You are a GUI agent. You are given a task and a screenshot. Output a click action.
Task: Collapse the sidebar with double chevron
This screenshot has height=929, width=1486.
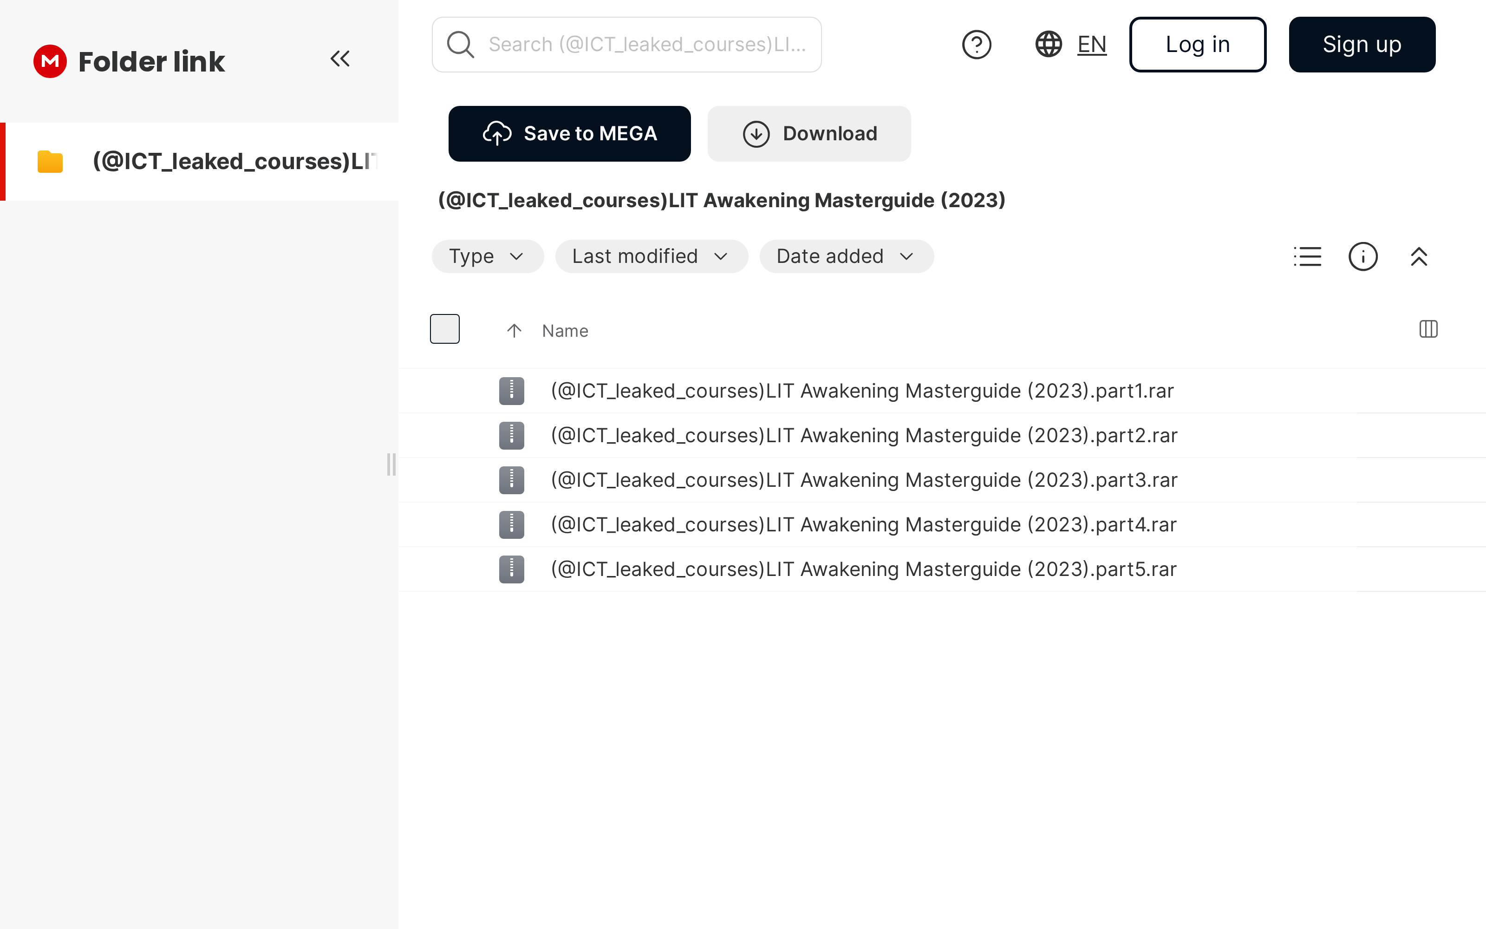click(x=340, y=59)
